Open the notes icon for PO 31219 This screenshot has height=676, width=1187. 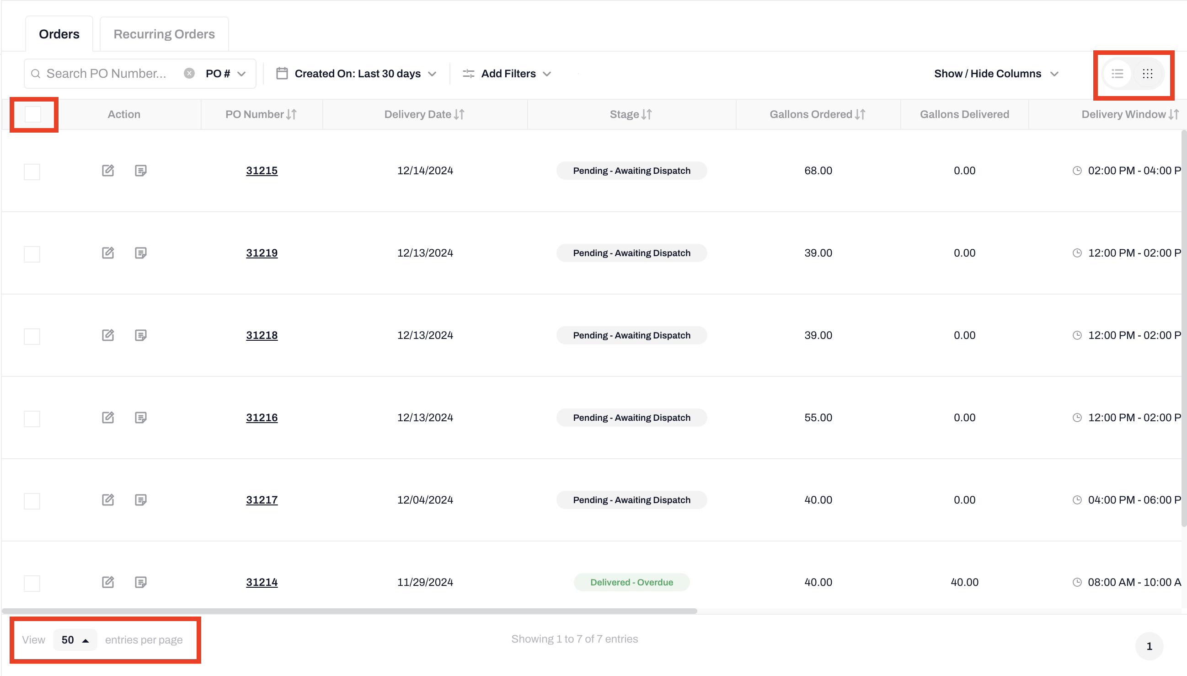pos(141,253)
